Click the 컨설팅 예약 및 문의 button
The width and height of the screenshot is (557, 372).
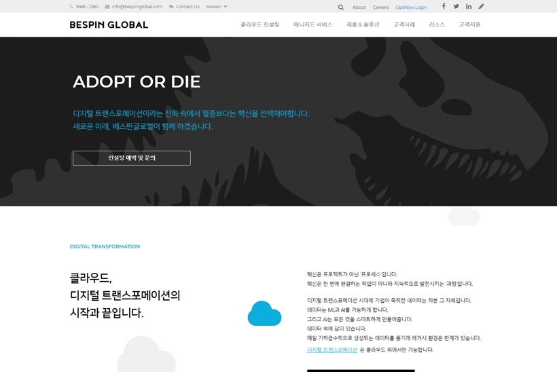131,158
